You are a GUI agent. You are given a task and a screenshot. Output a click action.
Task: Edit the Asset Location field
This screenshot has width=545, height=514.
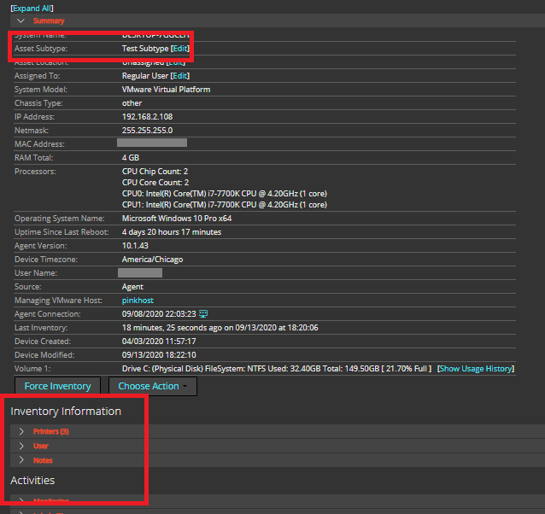click(175, 62)
